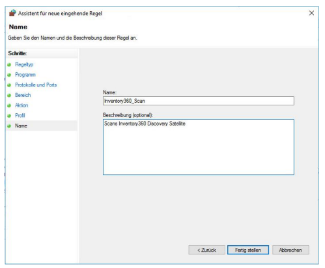Click the 'Name:' field label

pos(109,92)
